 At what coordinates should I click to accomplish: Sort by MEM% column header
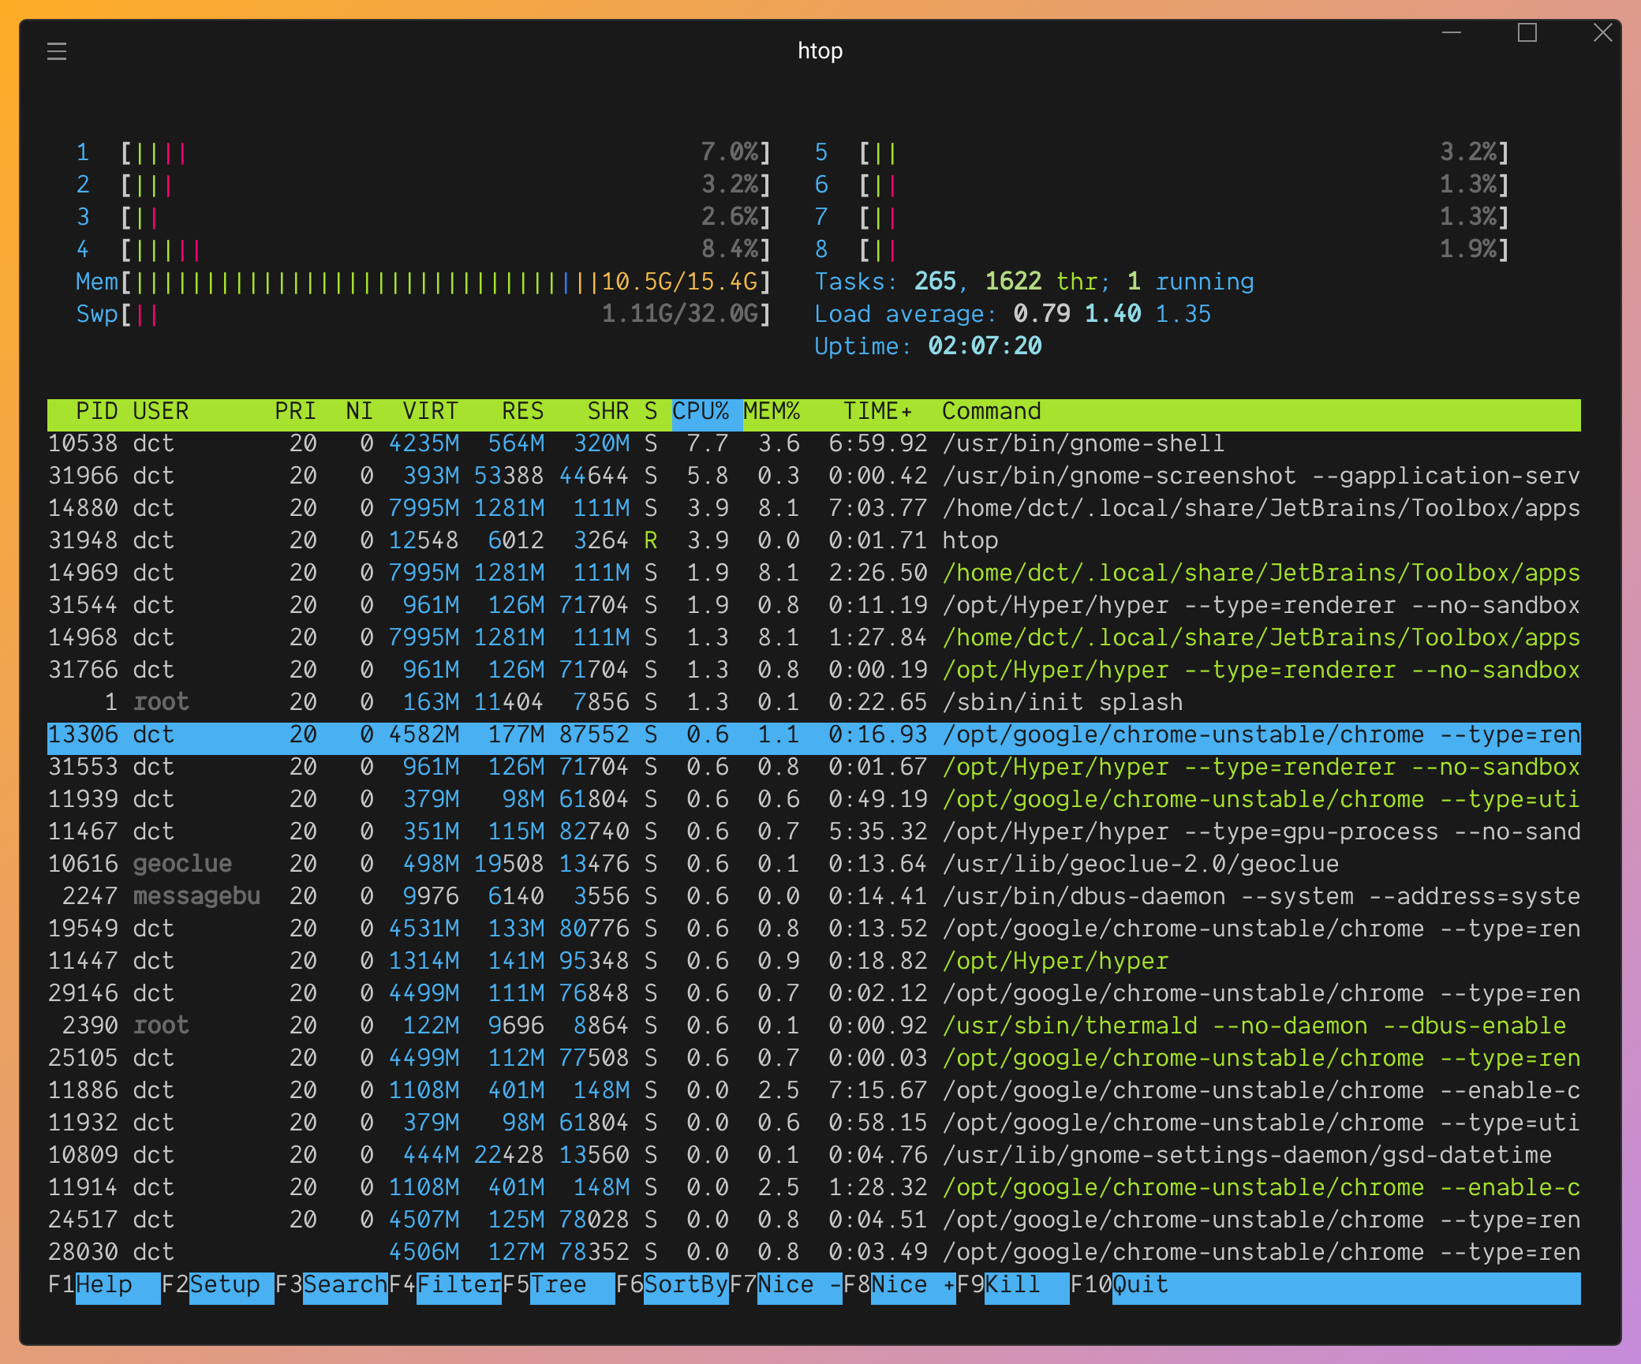tap(772, 411)
